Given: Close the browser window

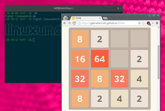Looking at the screenshot, I should click(158, 15).
